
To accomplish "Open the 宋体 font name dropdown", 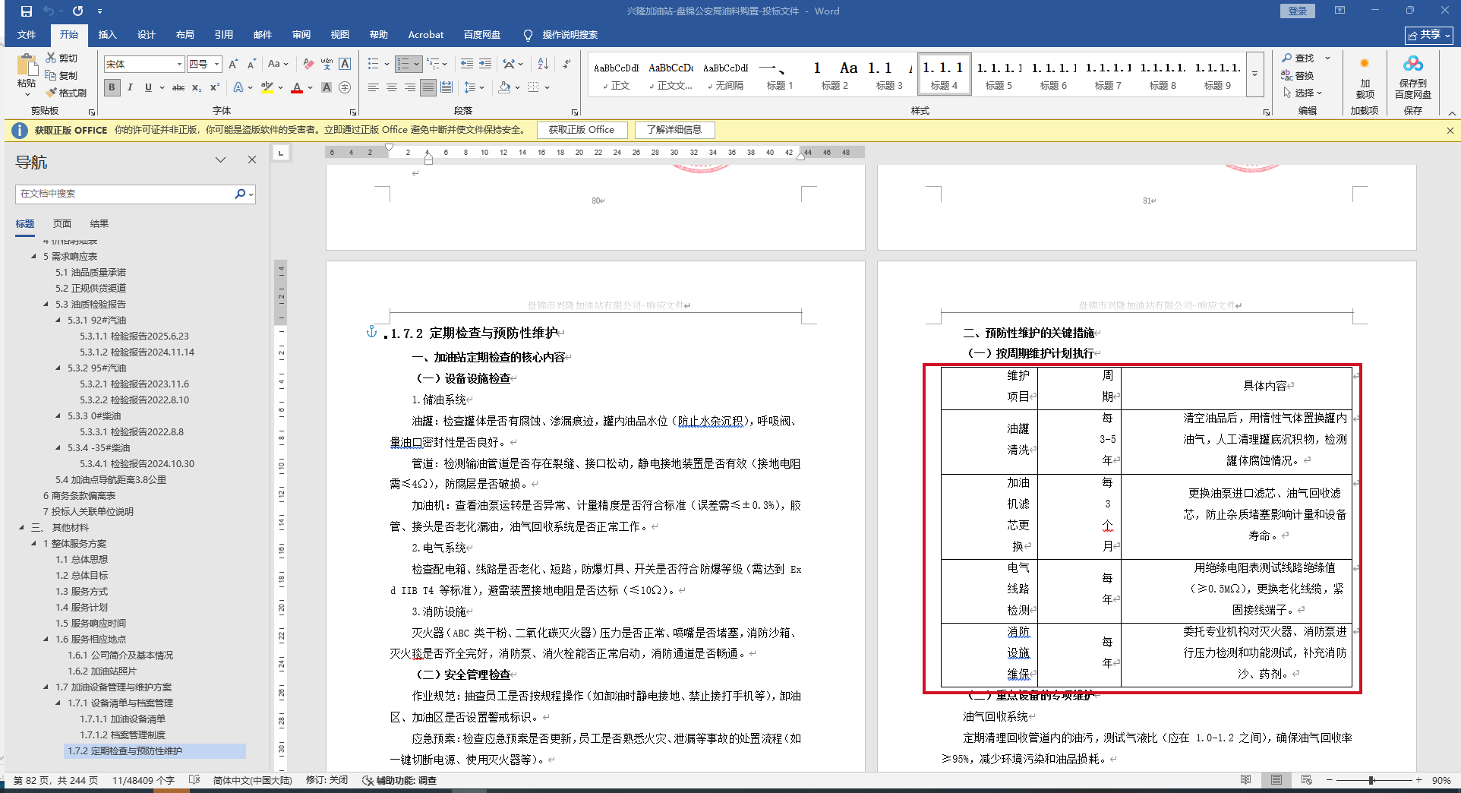I will pyautogui.click(x=179, y=64).
